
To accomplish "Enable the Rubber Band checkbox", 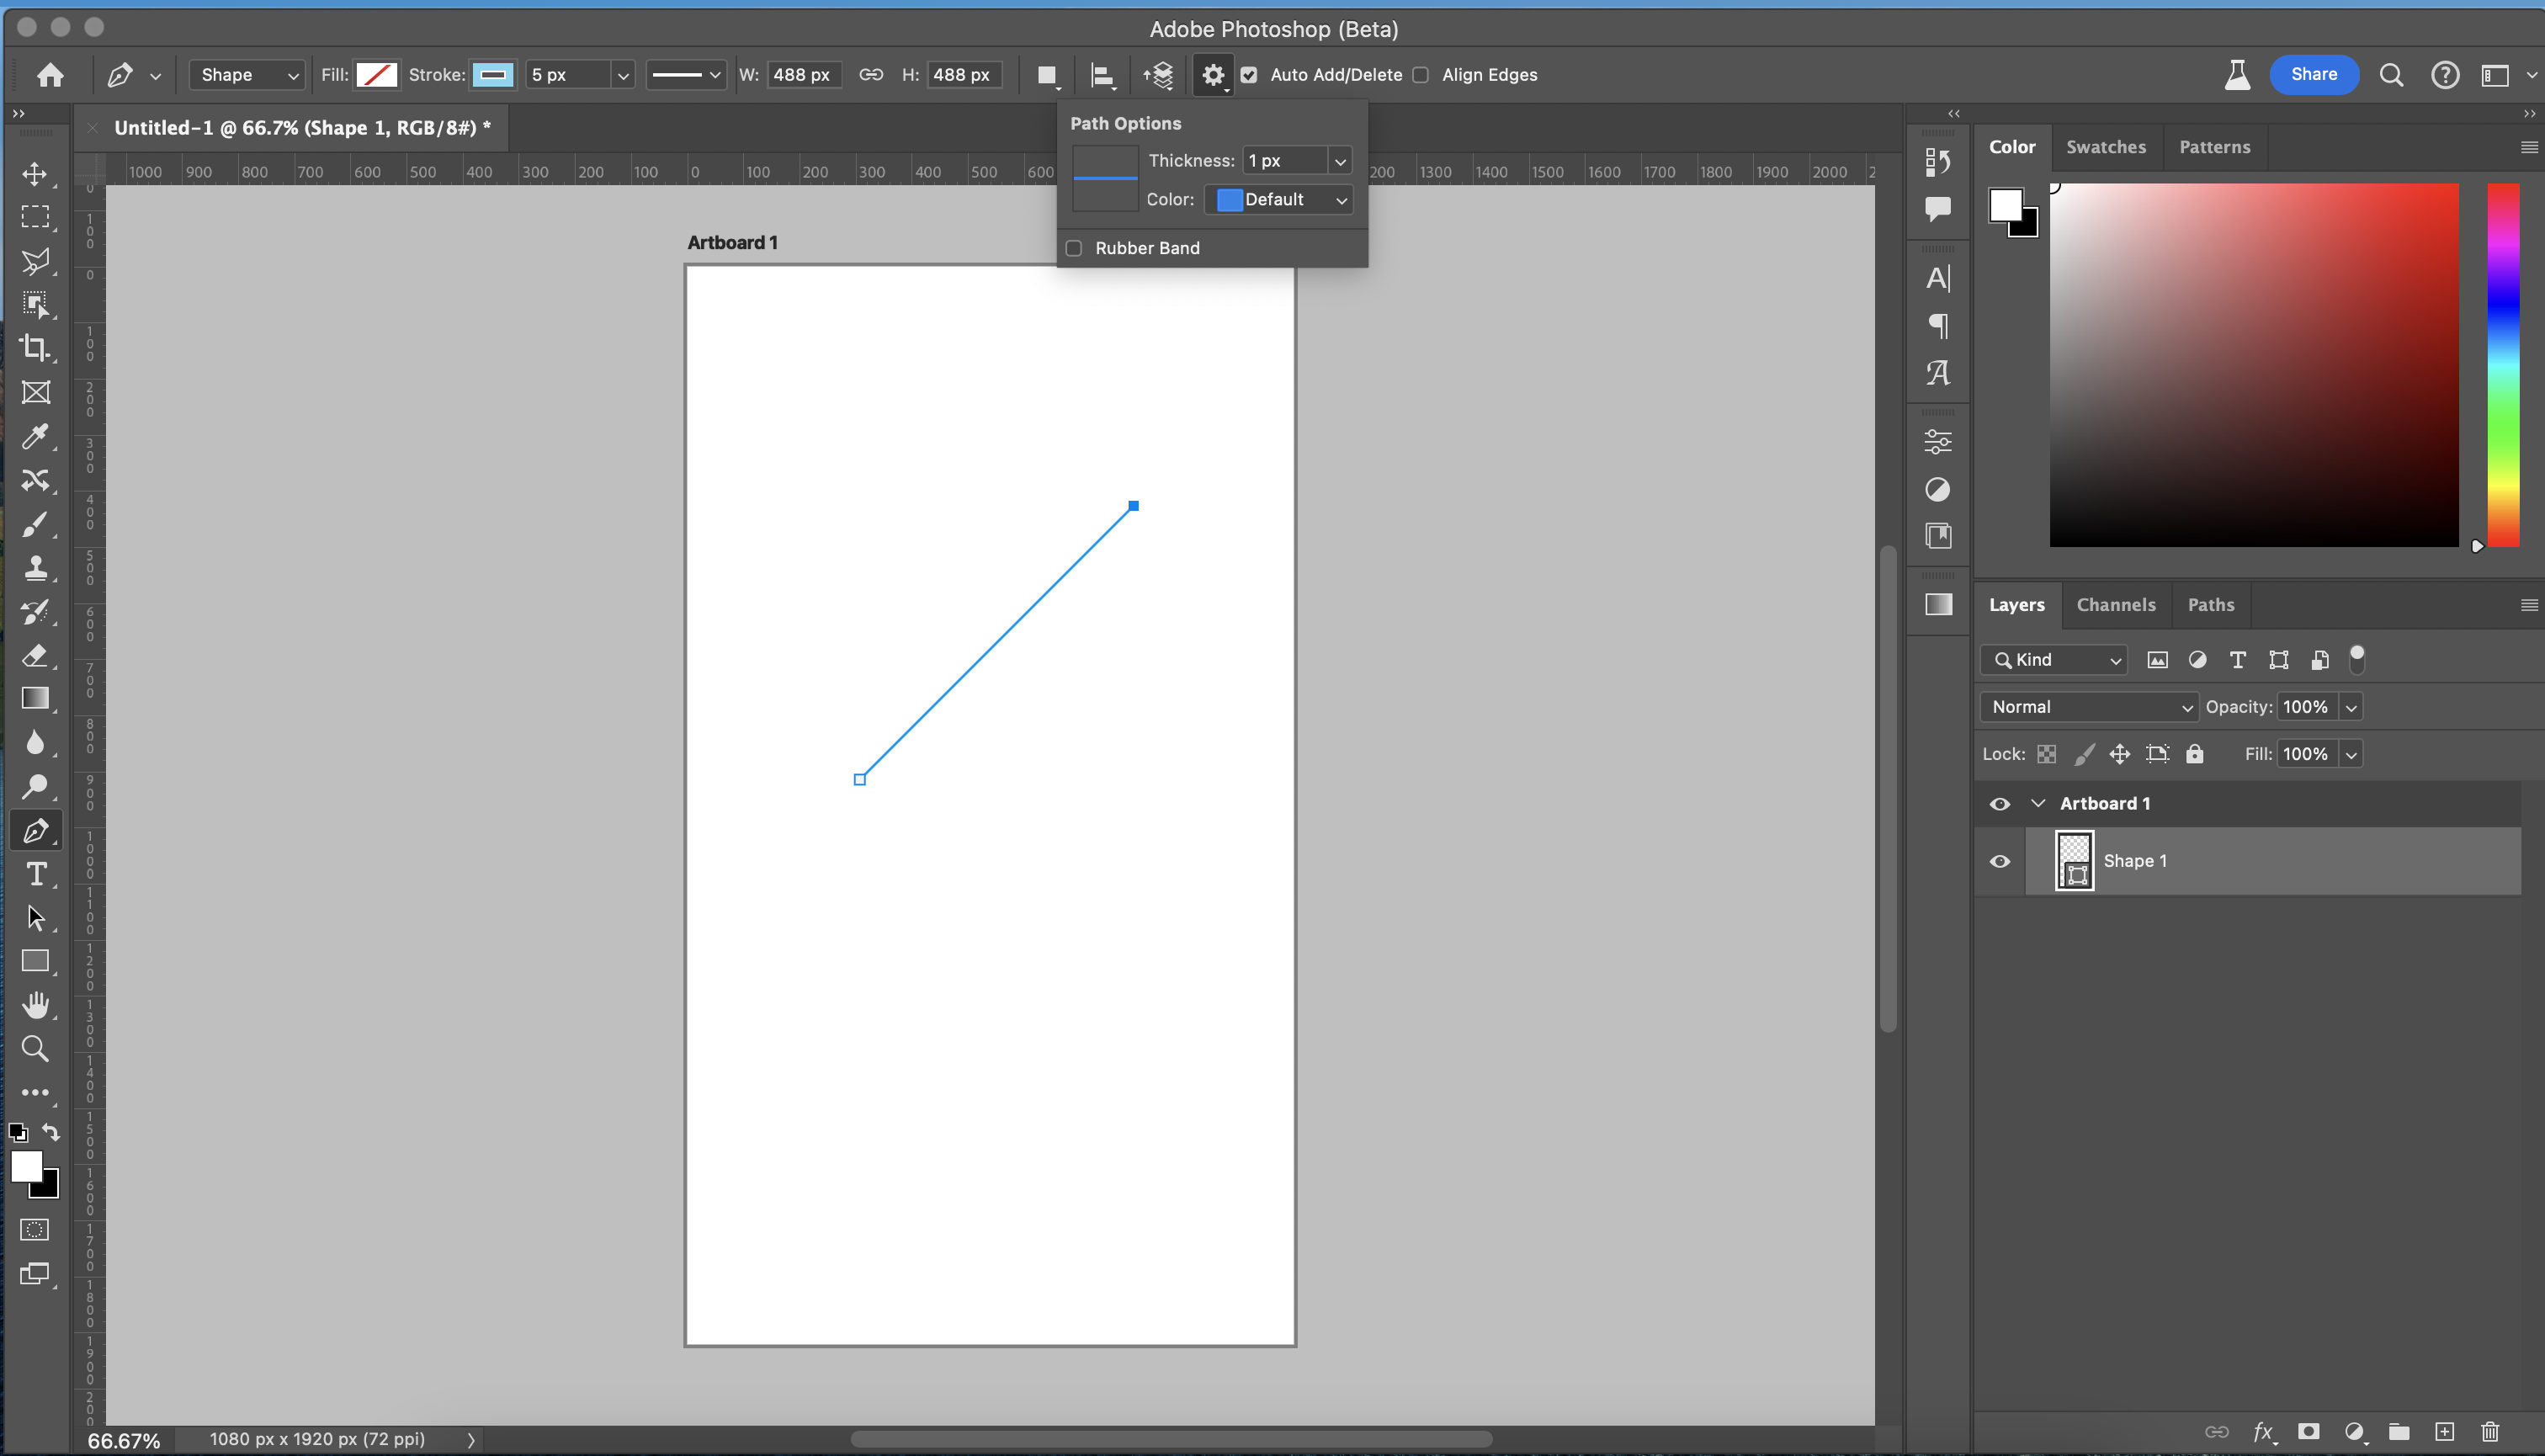I will click(1074, 248).
